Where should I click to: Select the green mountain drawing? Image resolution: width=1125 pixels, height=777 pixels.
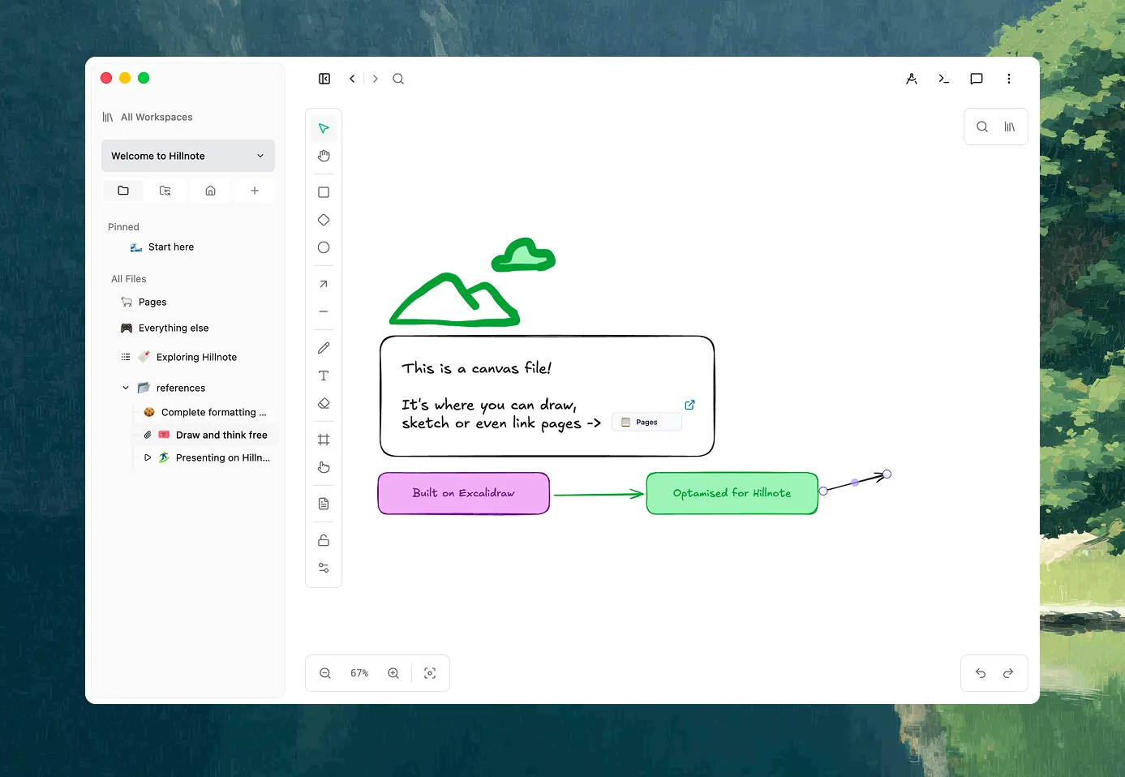(453, 300)
